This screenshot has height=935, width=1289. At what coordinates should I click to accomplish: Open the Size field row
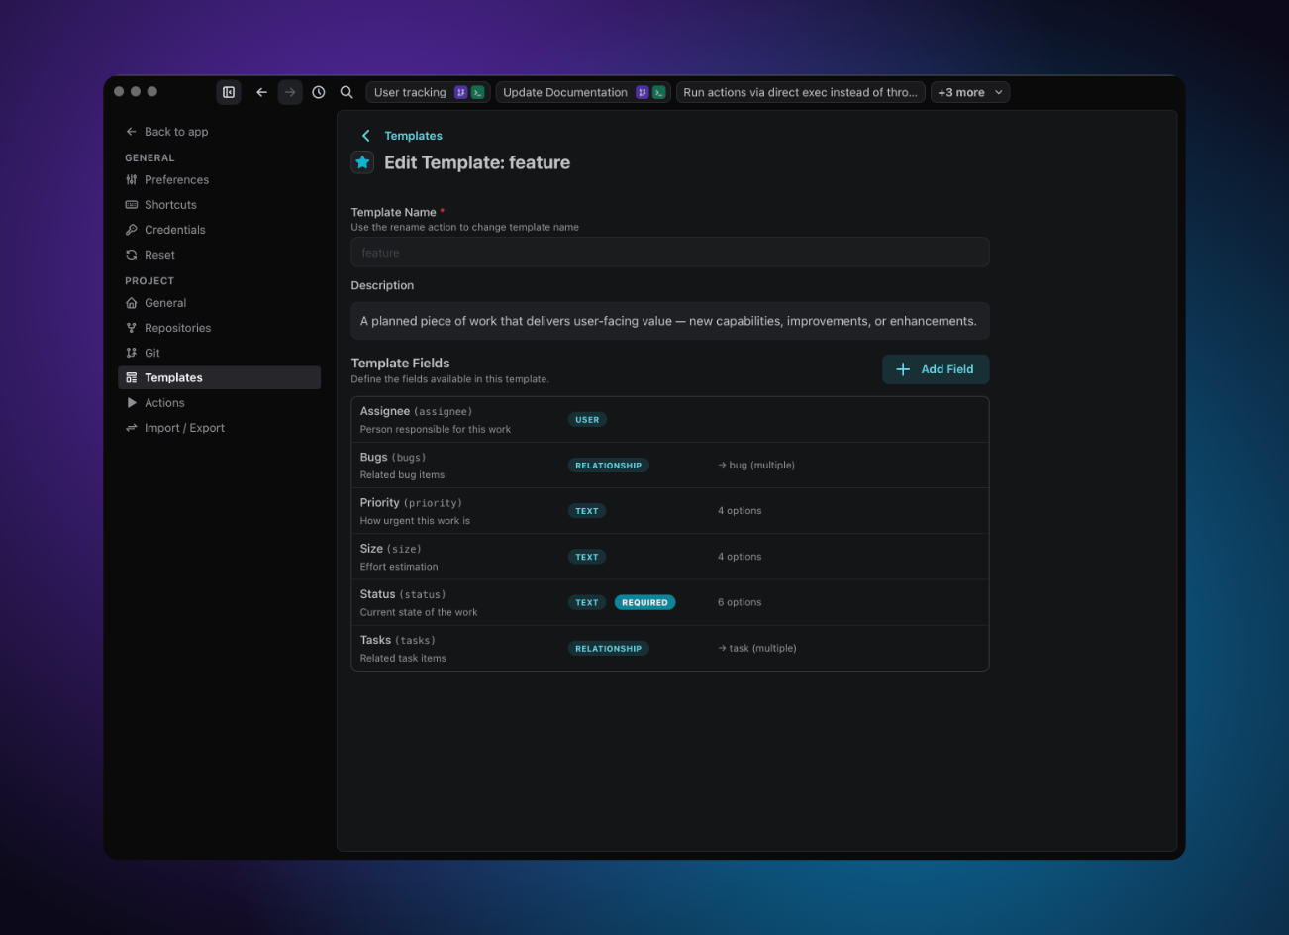pos(670,557)
